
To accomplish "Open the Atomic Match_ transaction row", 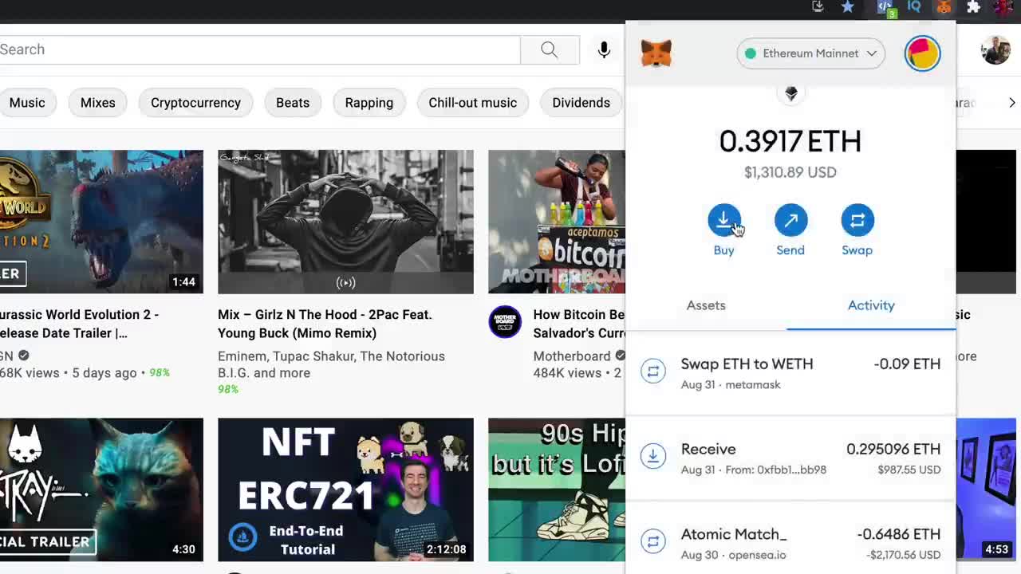I will (x=790, y=539).
